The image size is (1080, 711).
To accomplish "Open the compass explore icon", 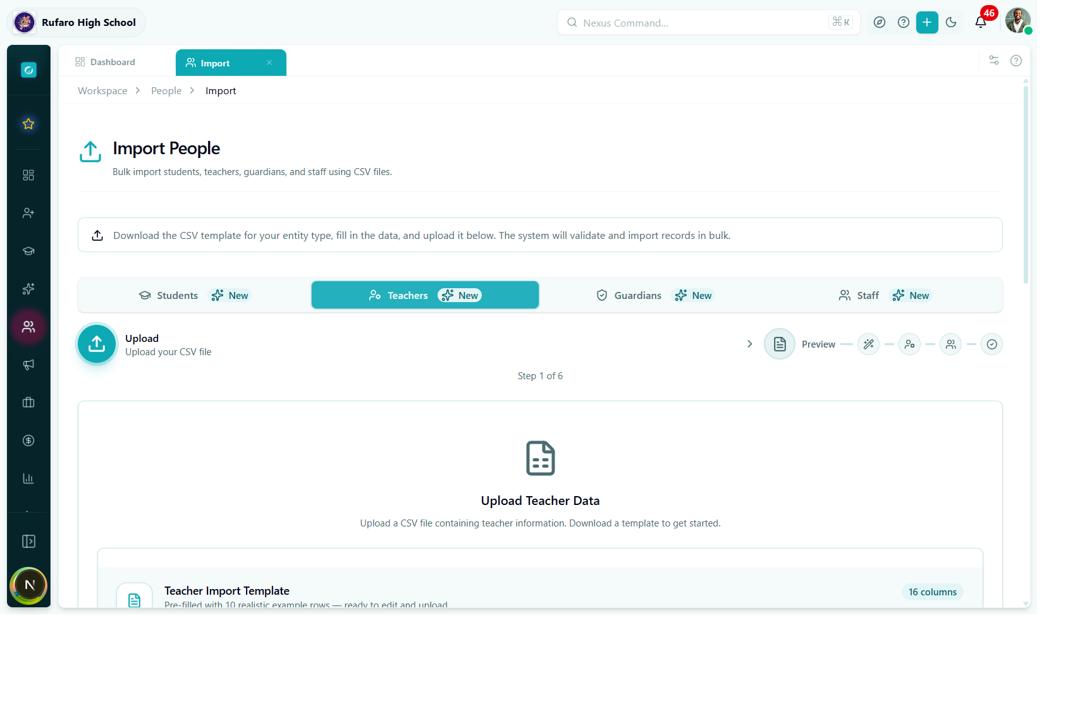I will [x=880, y=23].
